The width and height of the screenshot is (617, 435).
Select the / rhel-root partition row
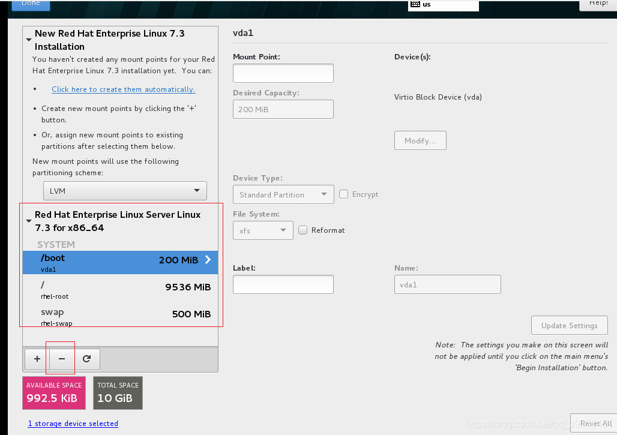(121, 289)
